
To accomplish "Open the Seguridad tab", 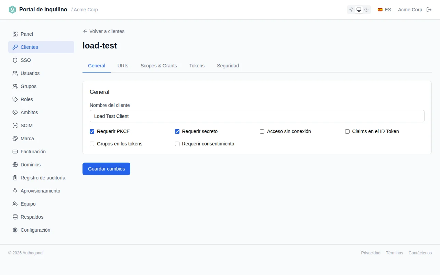I will 228,66.
